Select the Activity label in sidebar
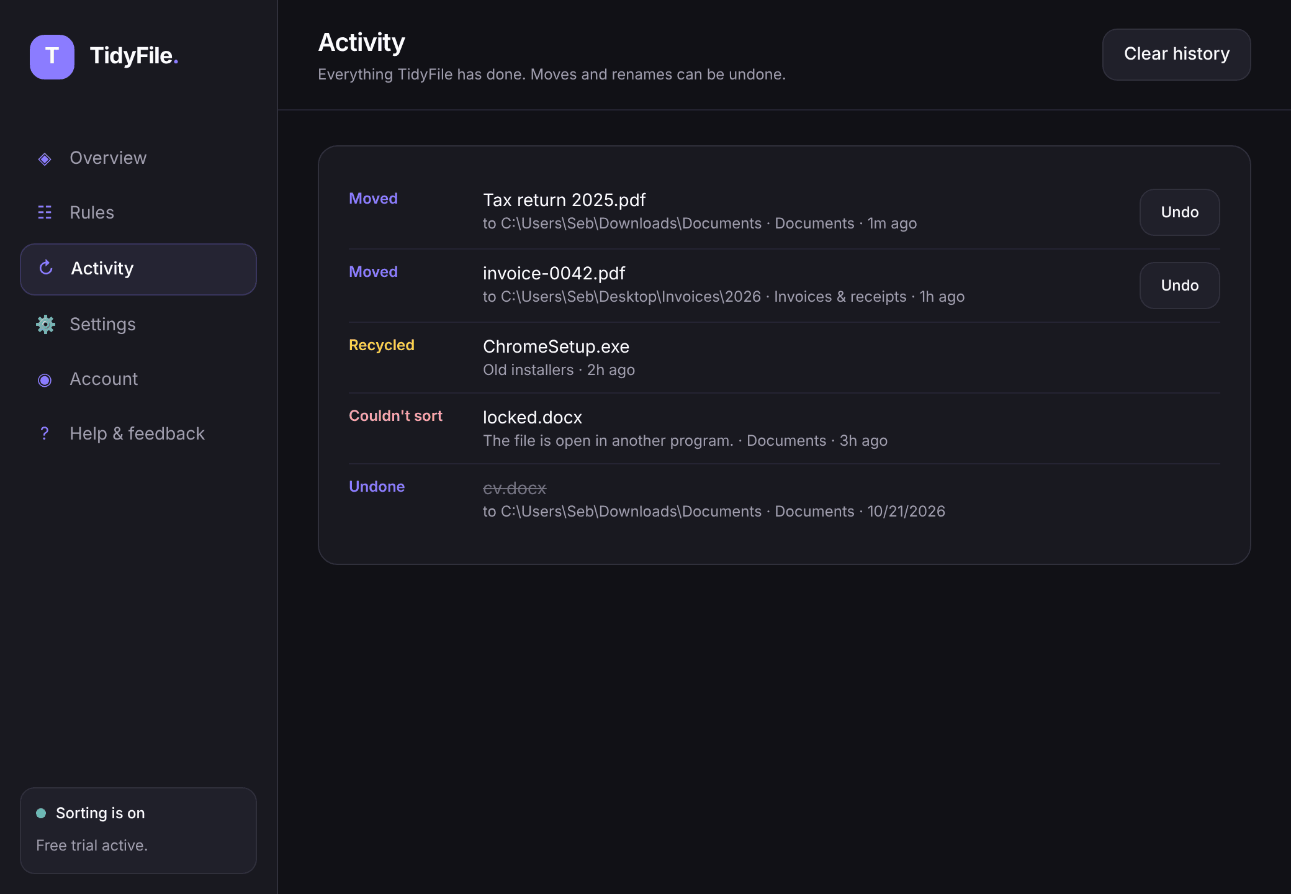 coord(102,268)
